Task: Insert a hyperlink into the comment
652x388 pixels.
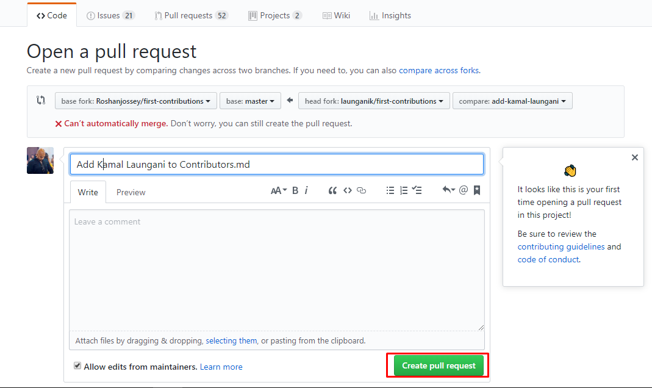Action: pos(361,190)
